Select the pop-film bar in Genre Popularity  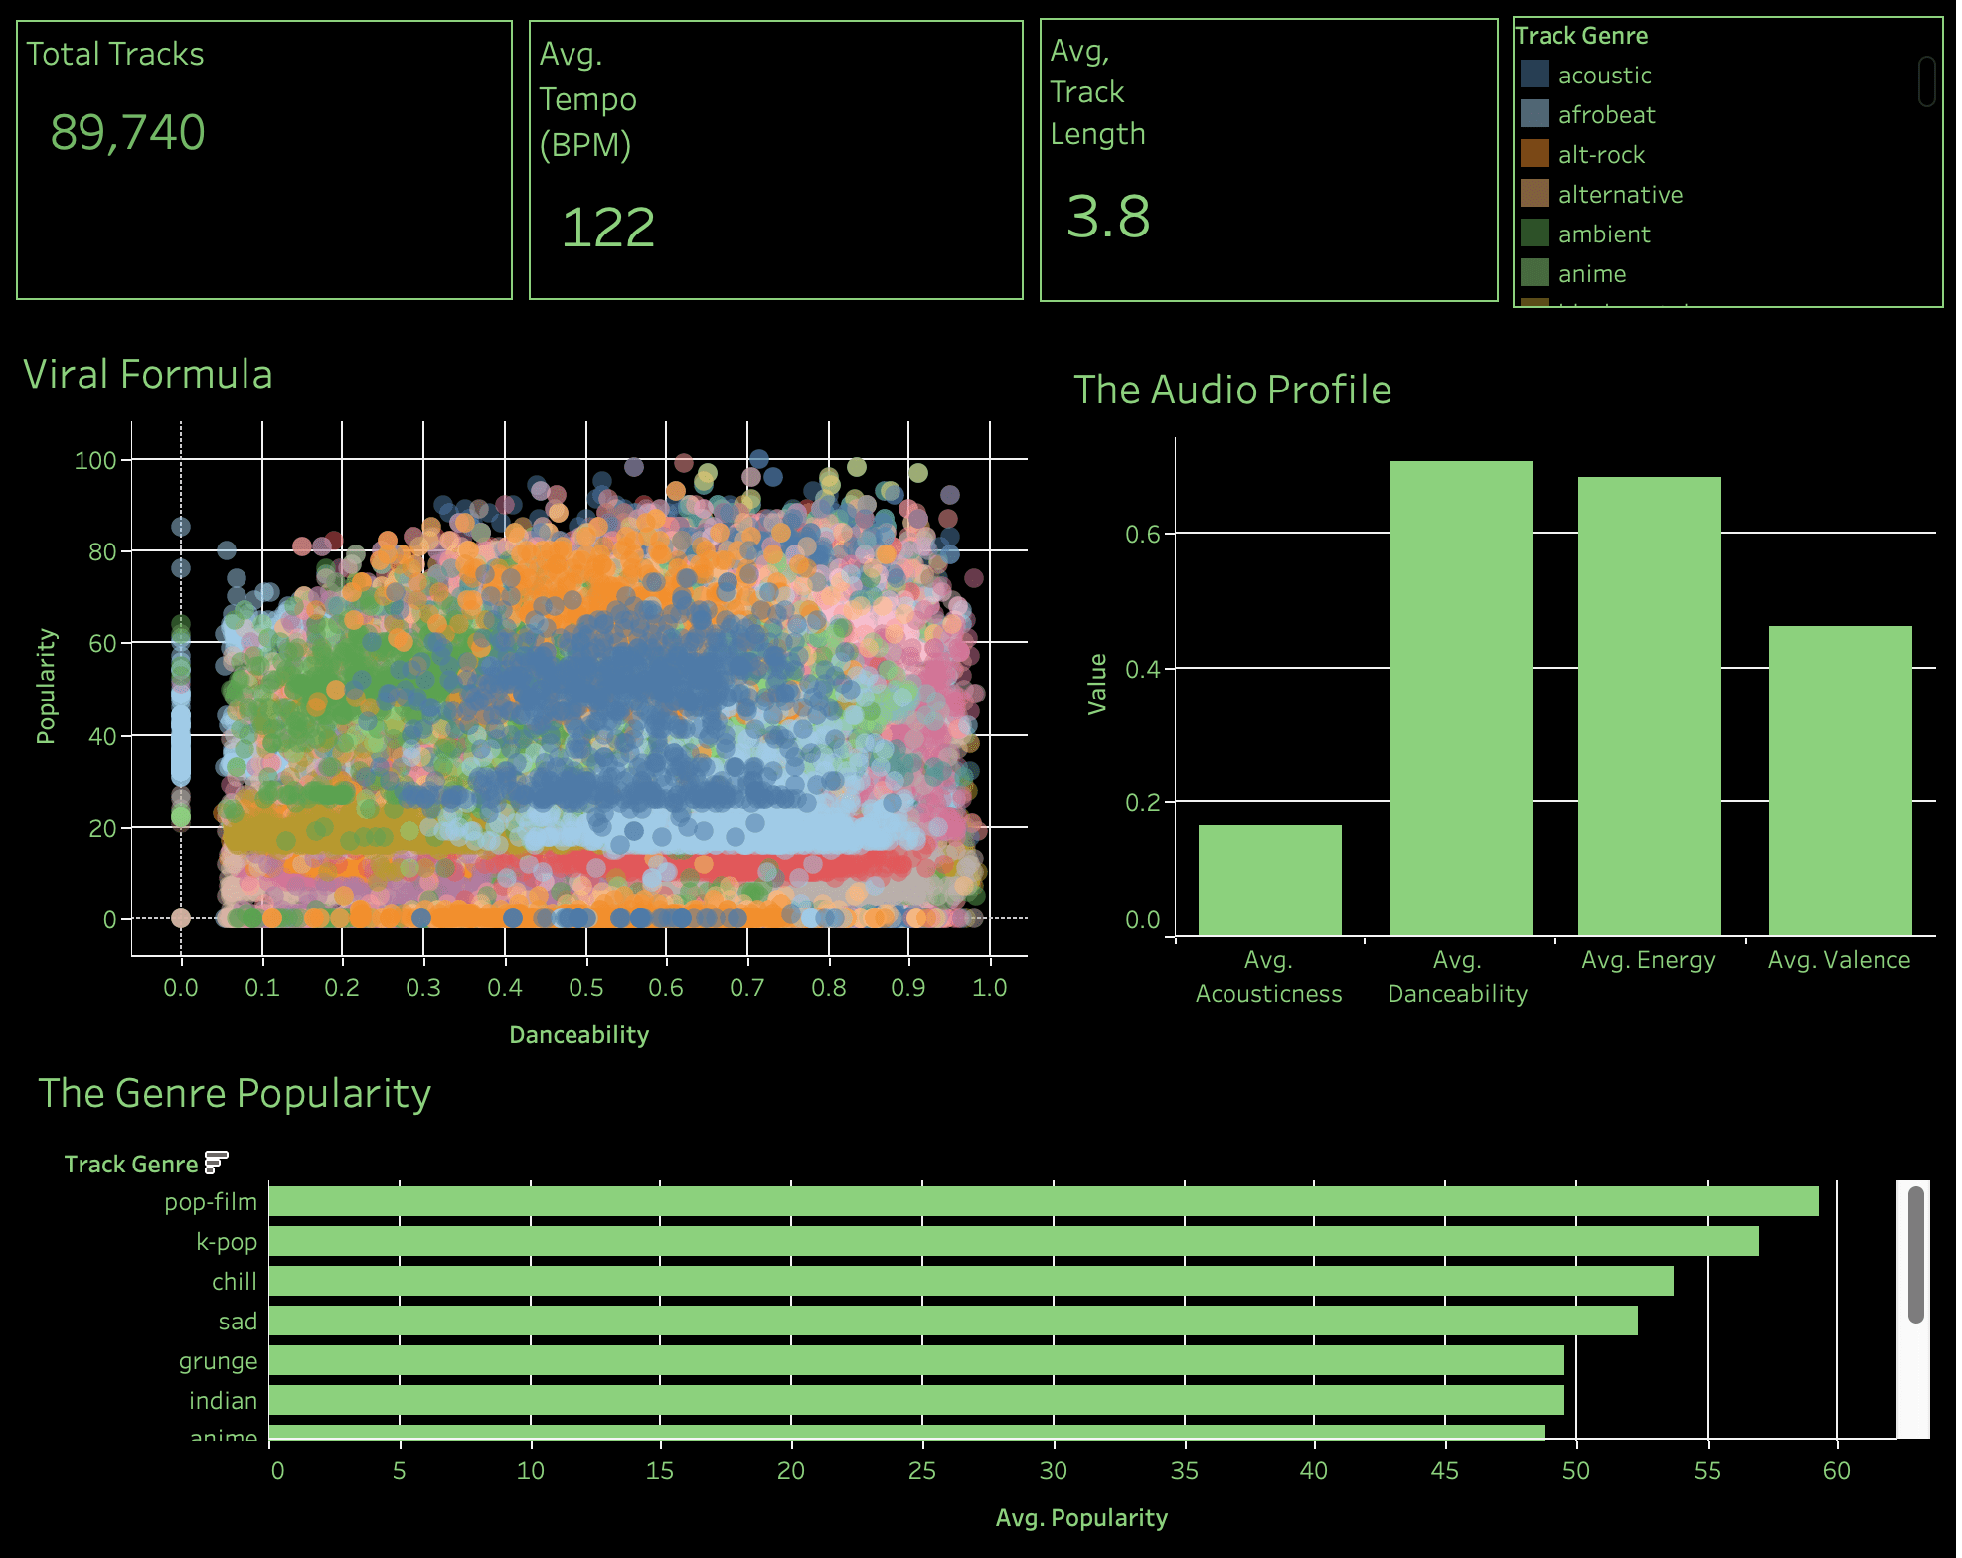(x=1044, y=1201)
